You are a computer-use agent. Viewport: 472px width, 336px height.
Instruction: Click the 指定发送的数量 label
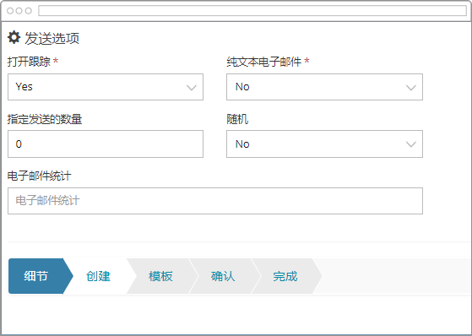pos(45,119)
